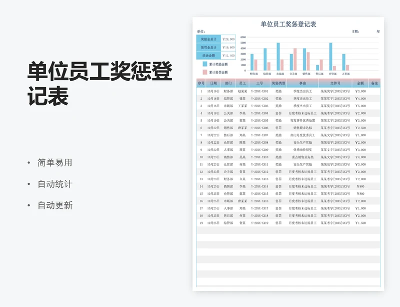400x307 pixels.
Task: Click the blue 累计奖励金额 legend swatch
Action: coord(205,64)
